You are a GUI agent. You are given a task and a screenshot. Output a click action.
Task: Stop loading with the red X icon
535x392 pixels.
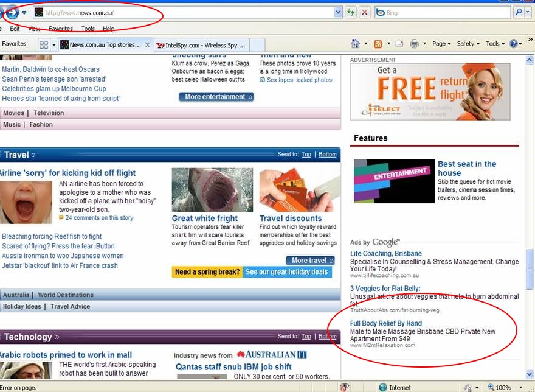point(364,13)
